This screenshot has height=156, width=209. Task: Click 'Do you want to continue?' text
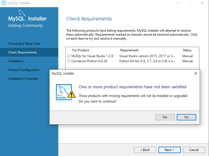coord(98,102)
